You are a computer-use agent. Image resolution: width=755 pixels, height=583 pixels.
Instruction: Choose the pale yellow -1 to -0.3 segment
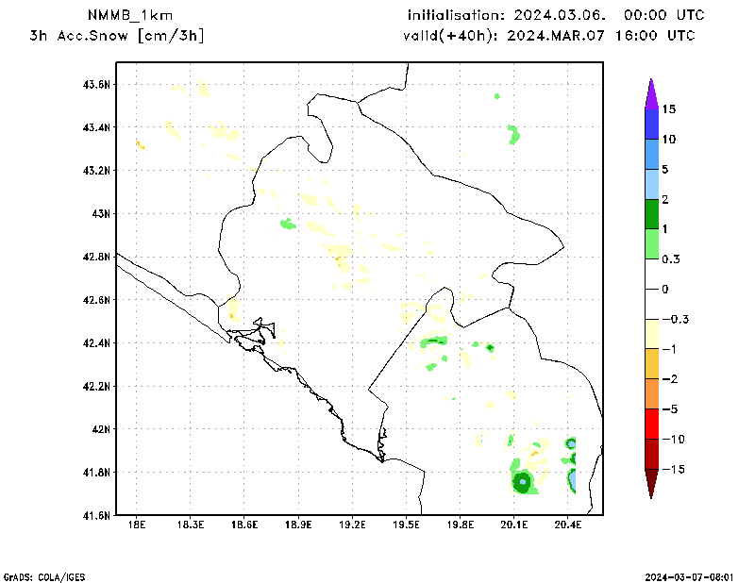(x=651, y=334)
